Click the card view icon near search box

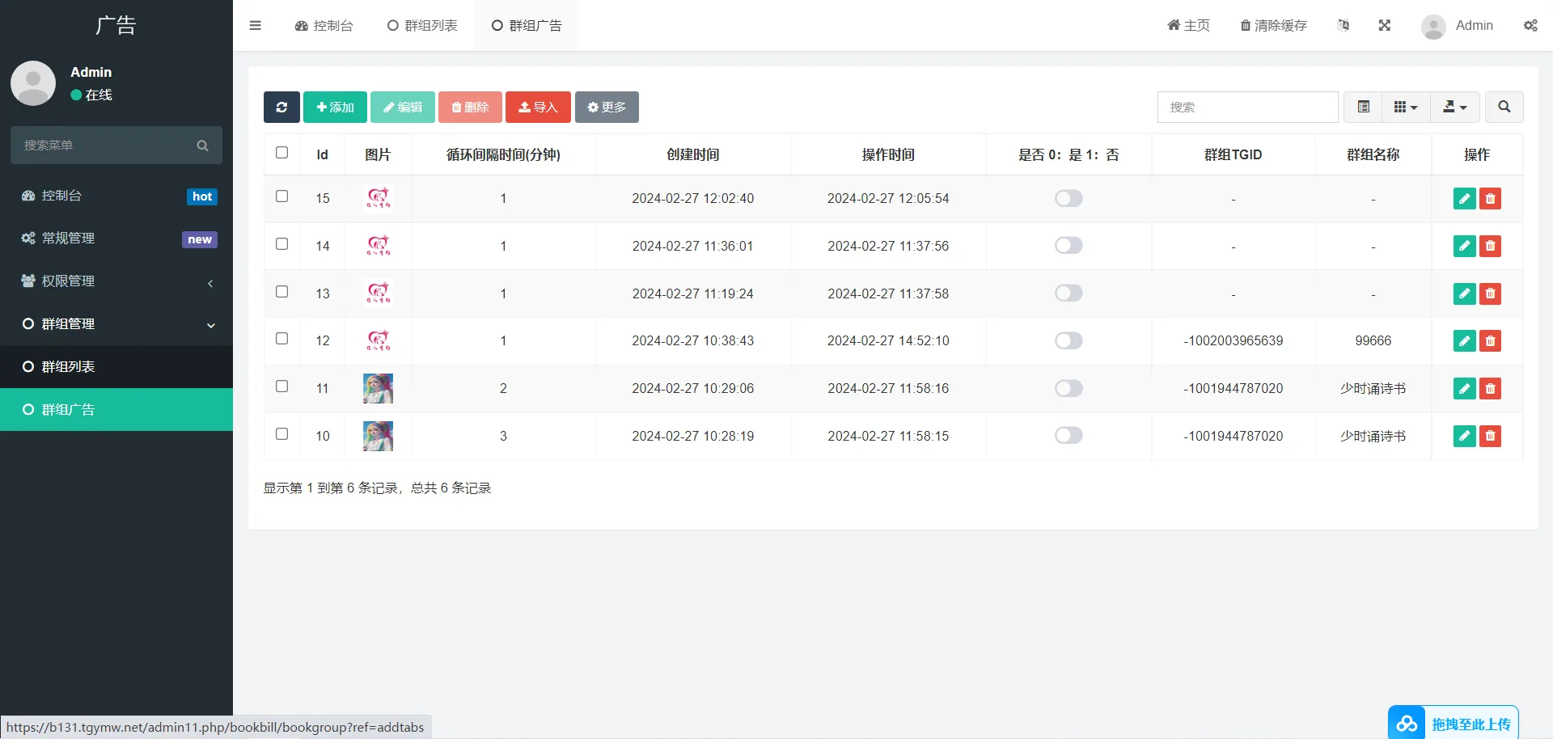point(1363,107)
